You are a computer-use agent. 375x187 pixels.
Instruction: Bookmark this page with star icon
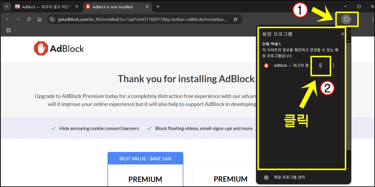pos(235,20)
